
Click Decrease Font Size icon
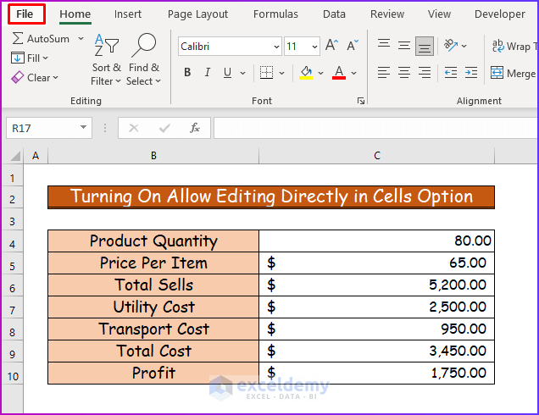click(353, 46)
